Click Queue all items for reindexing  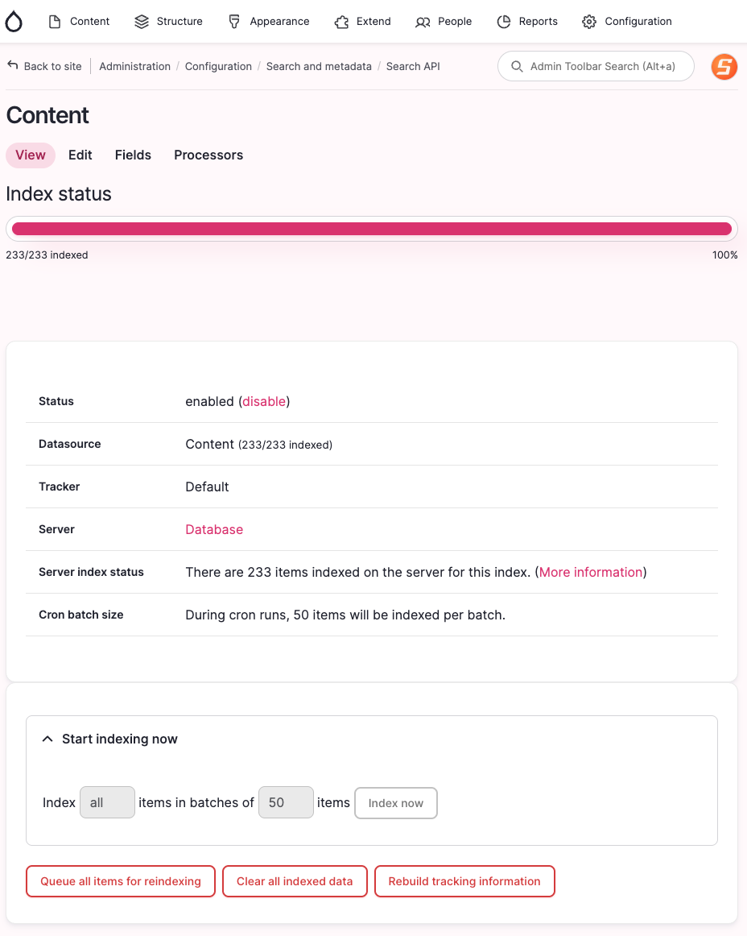[121, 881]
